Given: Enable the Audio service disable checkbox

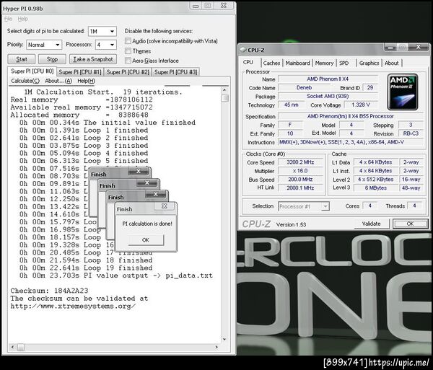Looking at the screenshot, I should point(128,41).
